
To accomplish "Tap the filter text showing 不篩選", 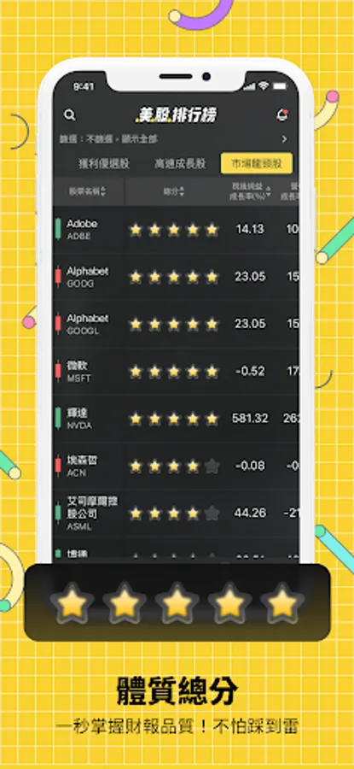I will pyautogui.click(x=98, y=140).
